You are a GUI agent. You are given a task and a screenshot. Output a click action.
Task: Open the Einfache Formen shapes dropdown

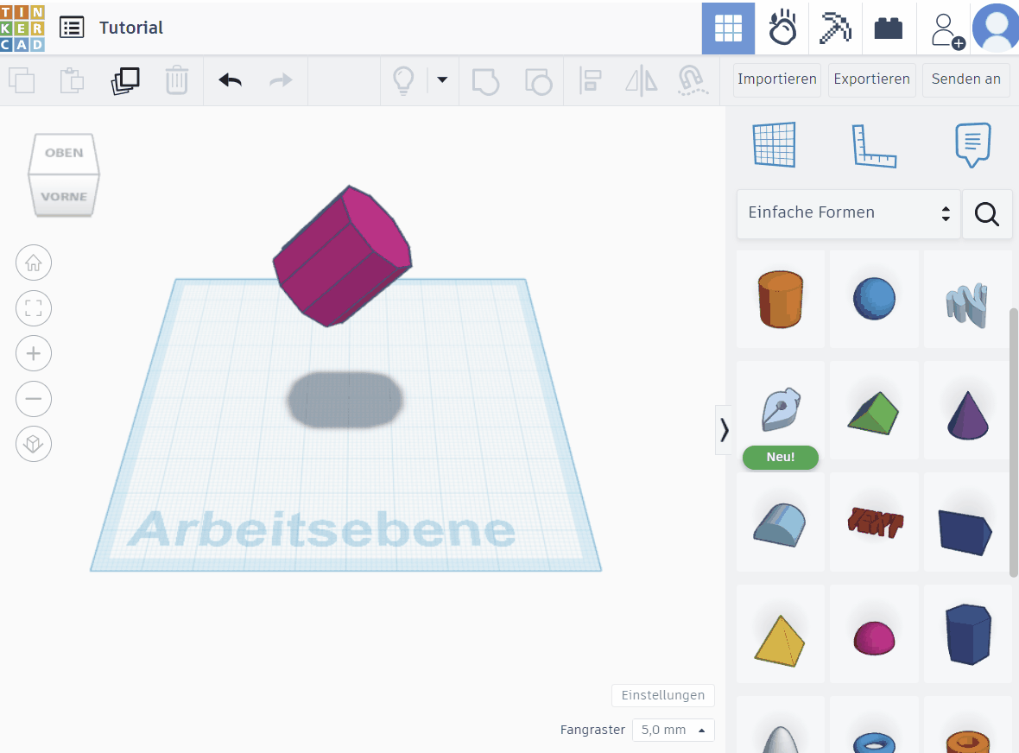849,213
